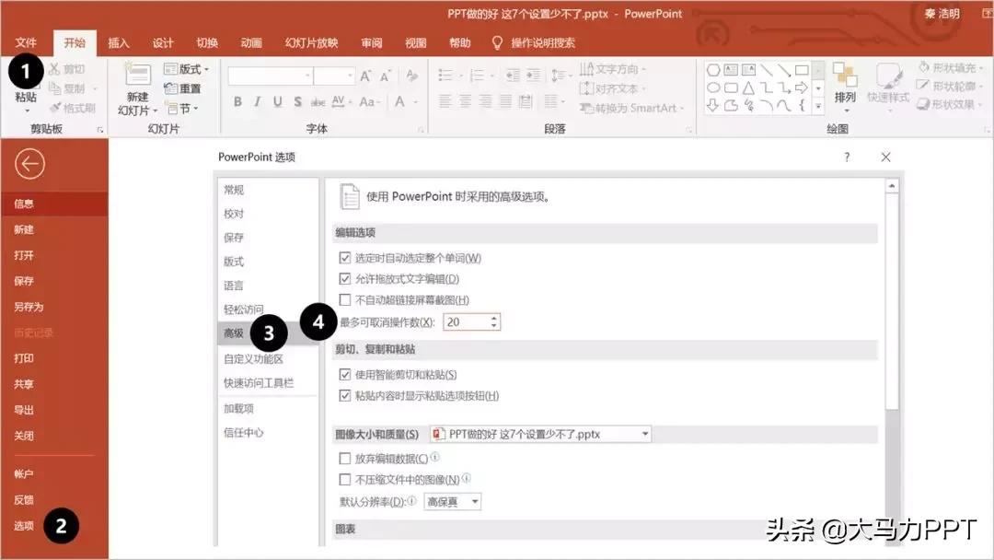Click the decrease font size icon
Viewport: 994px width, 560px height.
[386, 76]
